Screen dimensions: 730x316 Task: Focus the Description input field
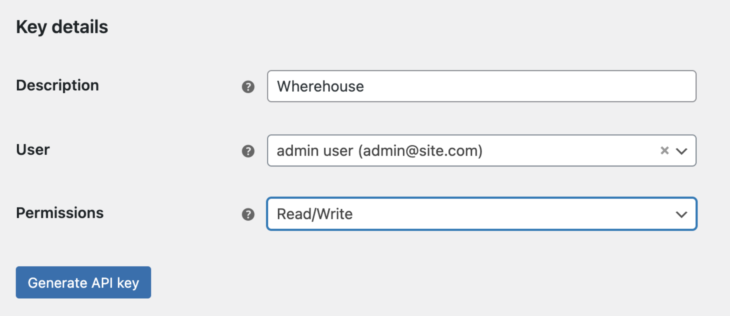click(482, 86)
